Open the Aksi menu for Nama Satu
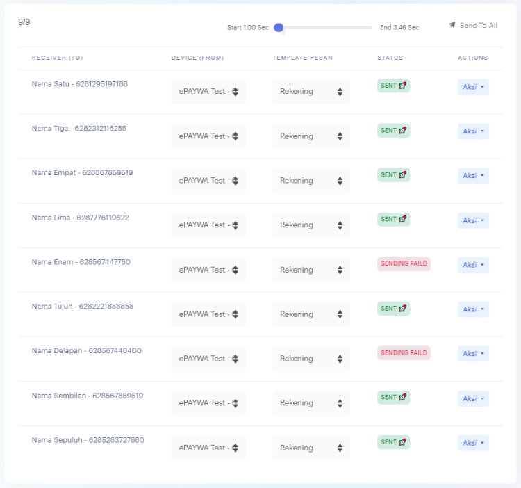 click(x=473, y=87)
